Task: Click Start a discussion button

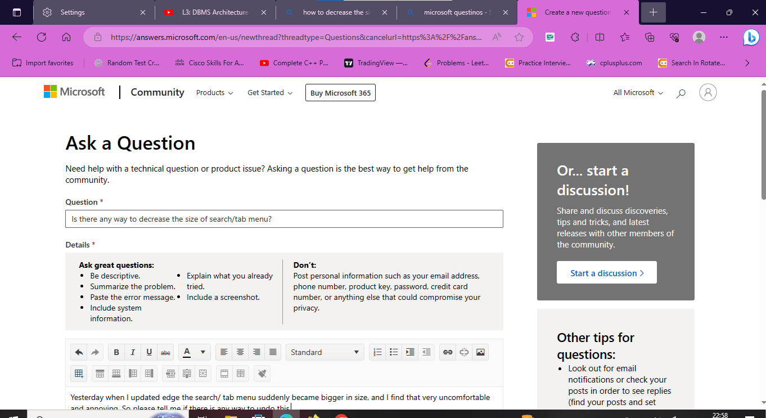Action: click(x=606, y=273)
